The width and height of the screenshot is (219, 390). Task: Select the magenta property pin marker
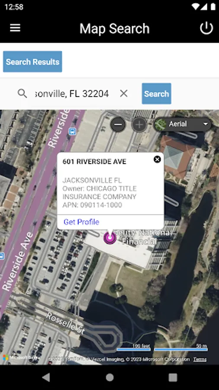pyautogui.click(x=110, y=237)
